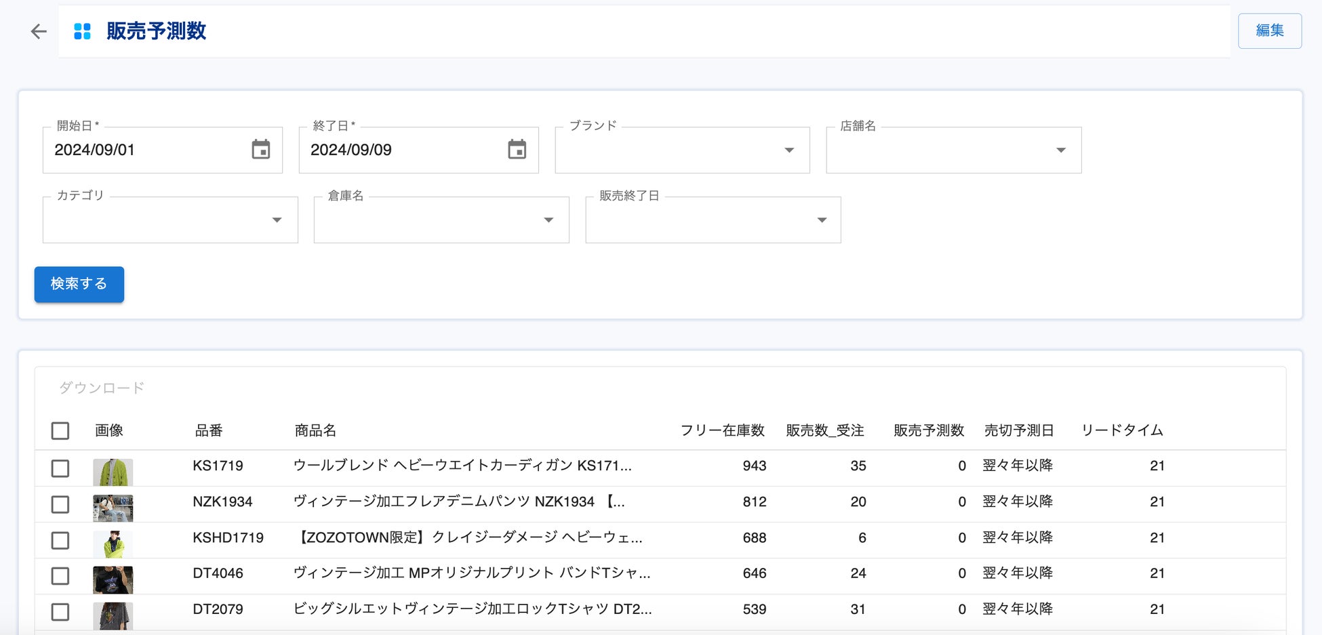Image resolution: width=1322 pixels, height=635 pixels.
Task: Click the back arrow icon
Action: (x=39, y=31)
